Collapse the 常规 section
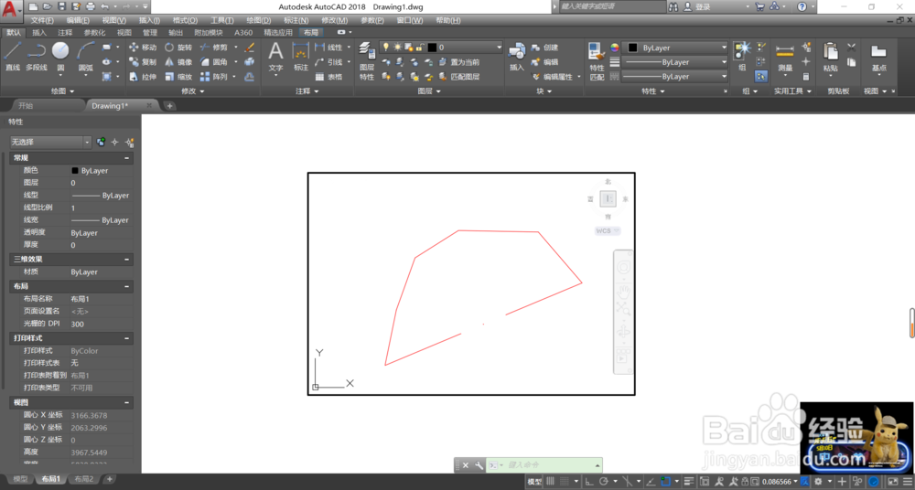 coord(127,158)
